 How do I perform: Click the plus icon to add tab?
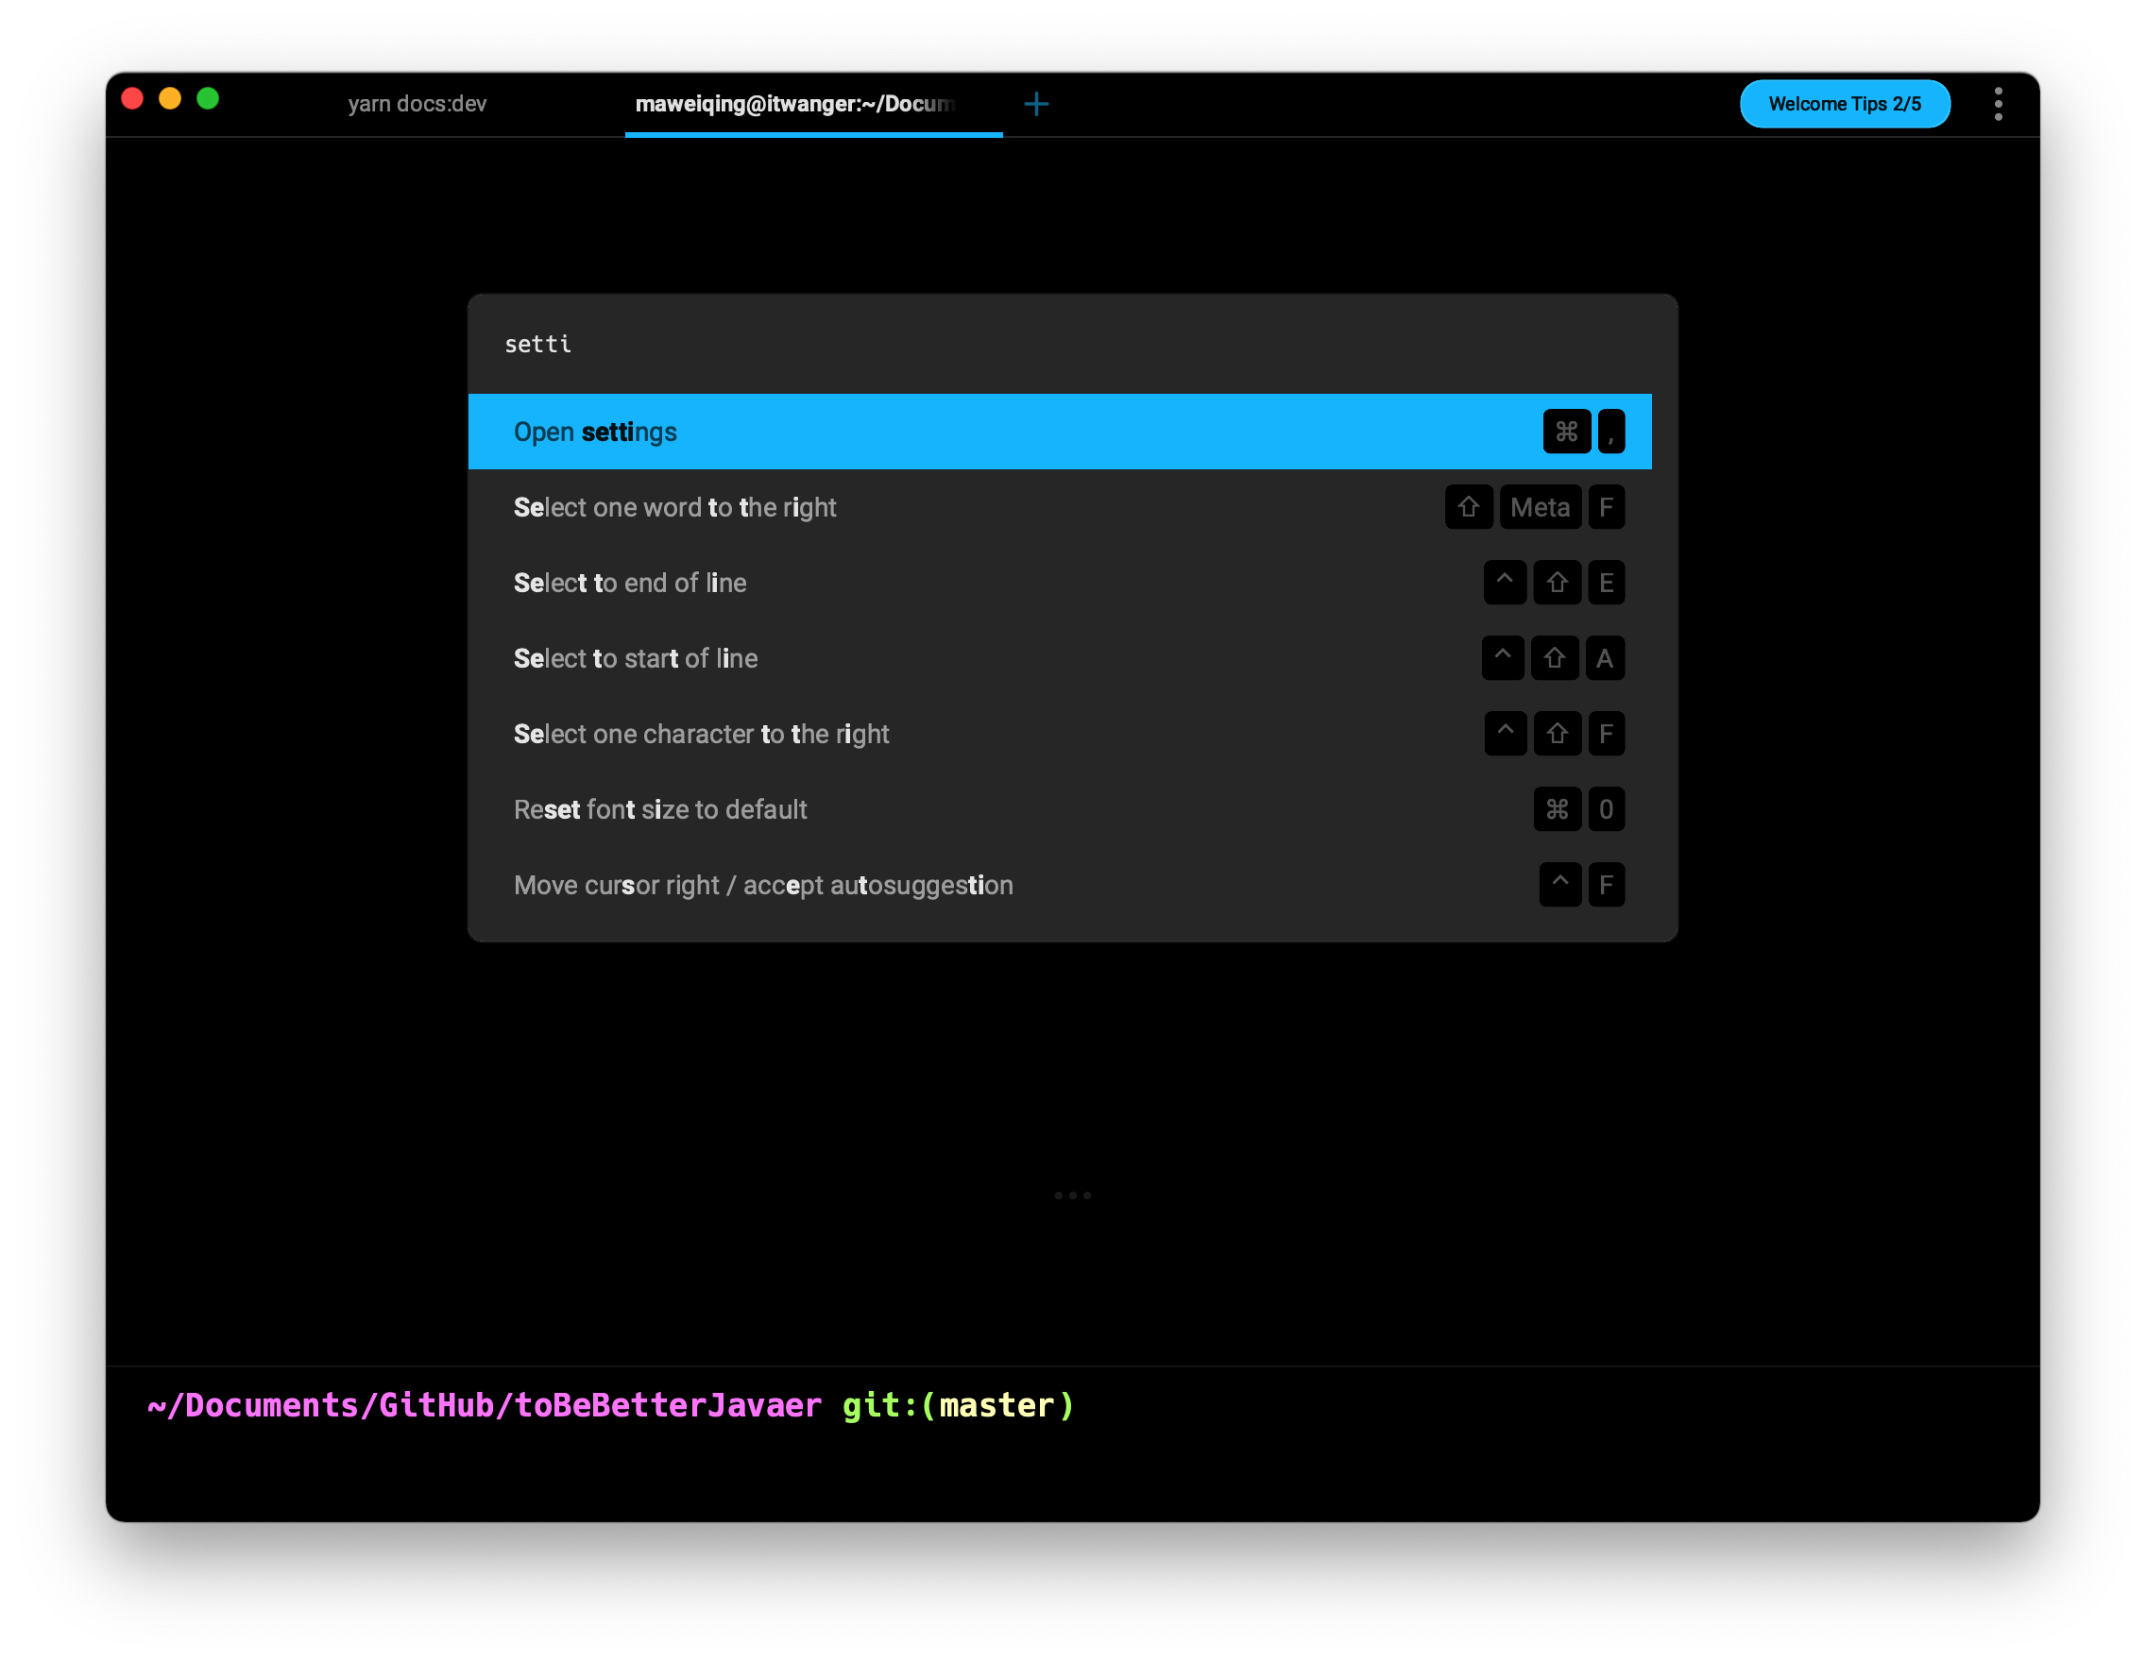(x=1035, y=104)
